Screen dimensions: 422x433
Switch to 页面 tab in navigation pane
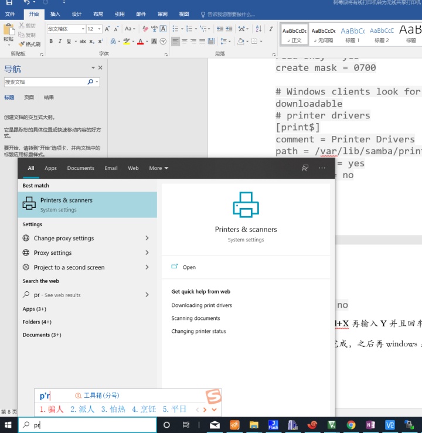[29, 97]
